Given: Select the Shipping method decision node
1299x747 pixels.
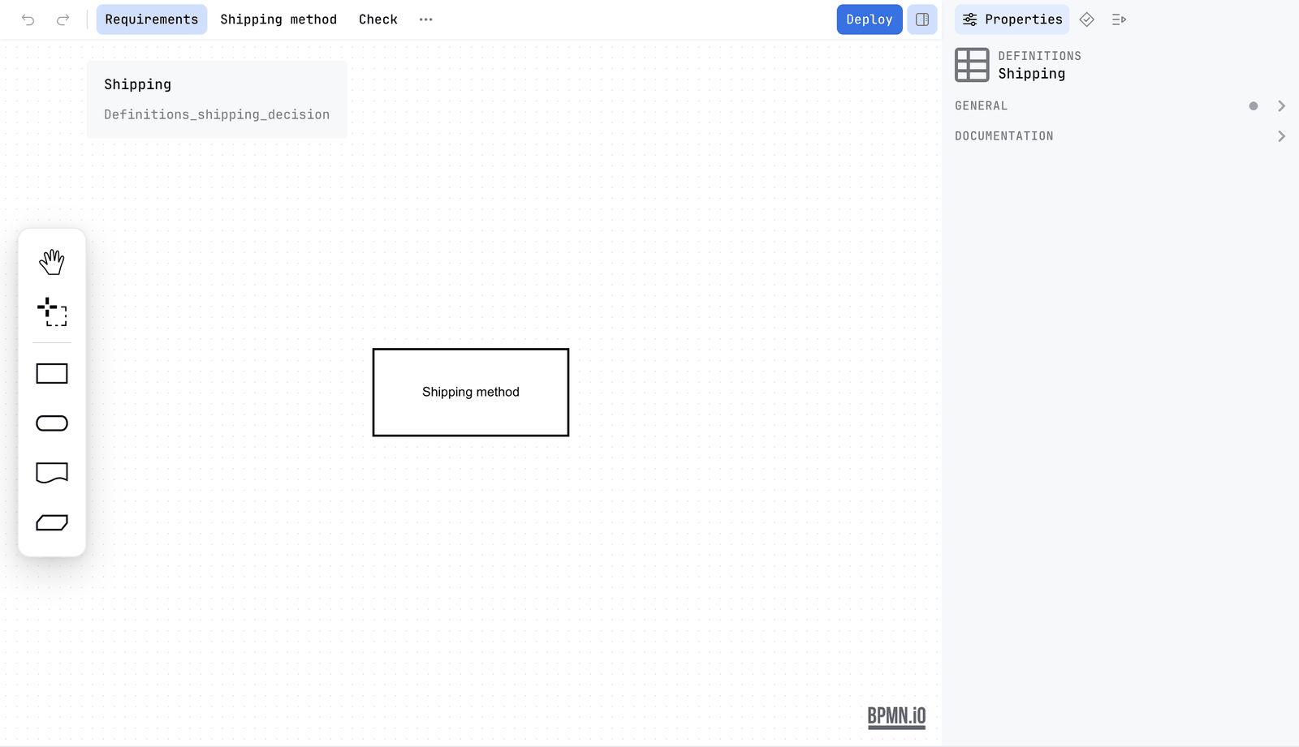Looking at the screenshot, I should point(471,393).
